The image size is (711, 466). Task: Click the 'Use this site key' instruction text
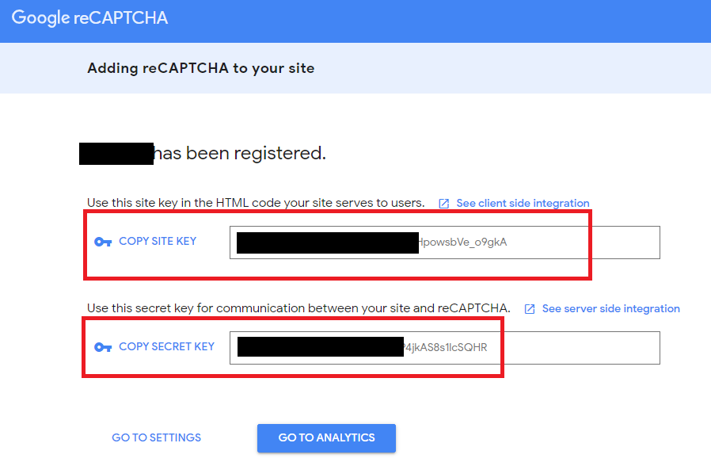point(256,204)
